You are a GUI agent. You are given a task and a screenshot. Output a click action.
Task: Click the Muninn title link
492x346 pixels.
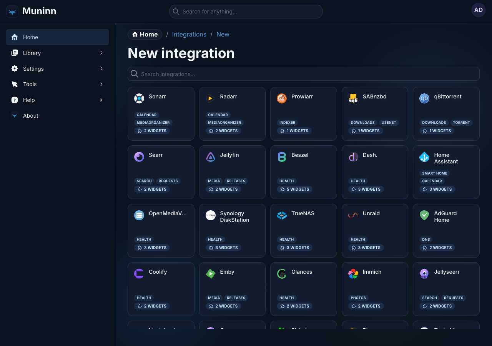[39, 11]
